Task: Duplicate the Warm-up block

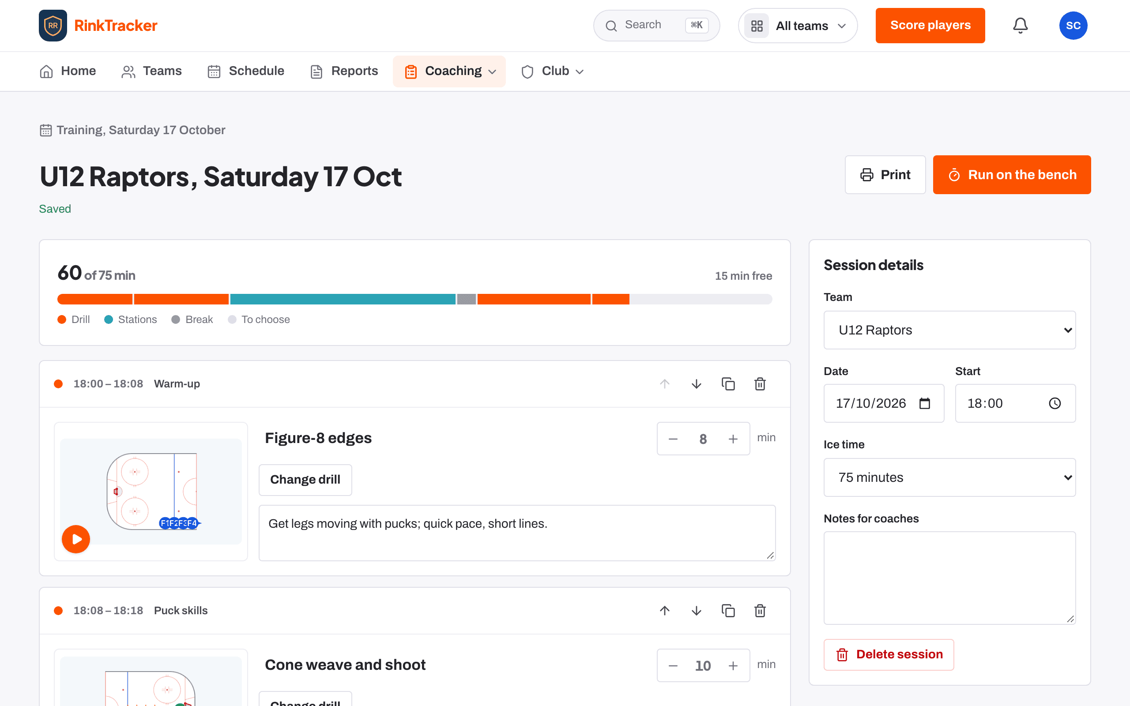Action: click(728, 384)
